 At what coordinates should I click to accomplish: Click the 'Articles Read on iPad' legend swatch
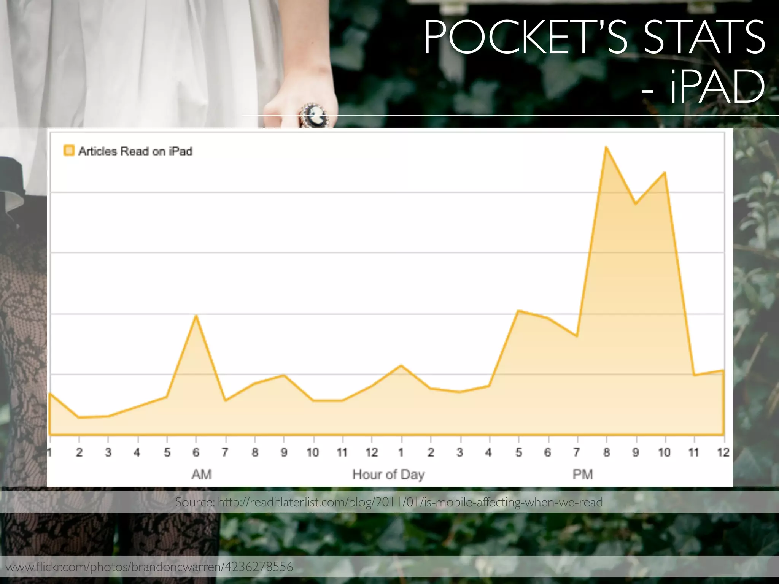[x=69, y=151]
